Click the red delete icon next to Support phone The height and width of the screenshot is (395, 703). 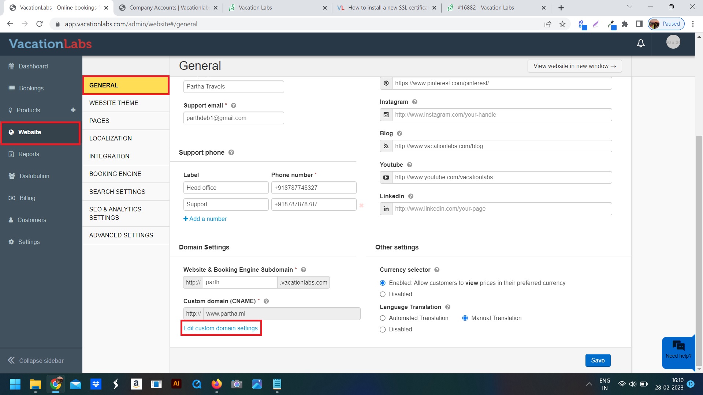tap(361, 206)
